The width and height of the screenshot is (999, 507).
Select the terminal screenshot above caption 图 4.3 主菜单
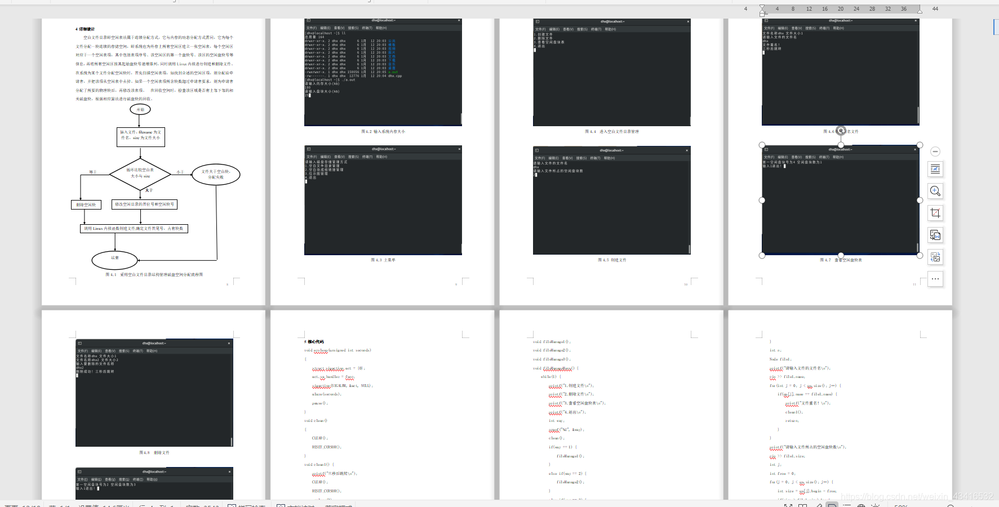[383, 201]
